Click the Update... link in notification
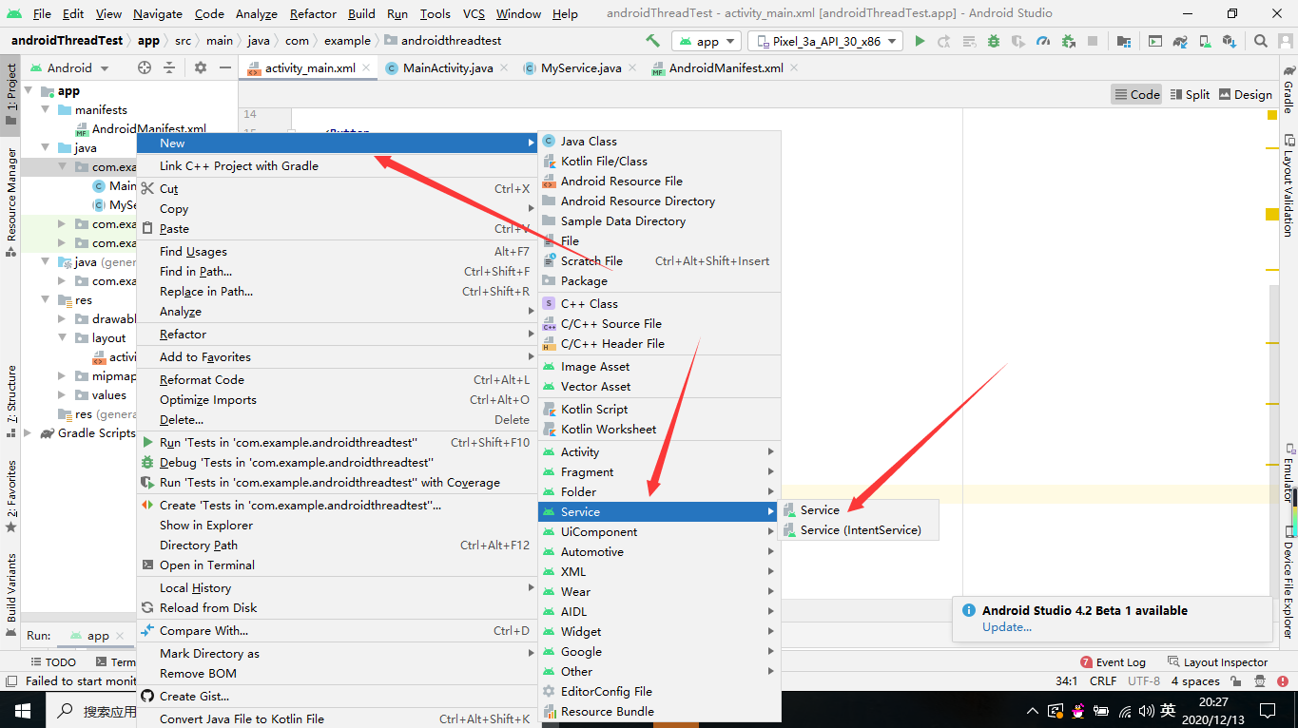 [x=1007, y=626]
